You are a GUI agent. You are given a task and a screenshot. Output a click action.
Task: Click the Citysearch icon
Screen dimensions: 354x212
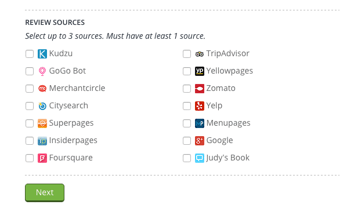coord(42,106)
